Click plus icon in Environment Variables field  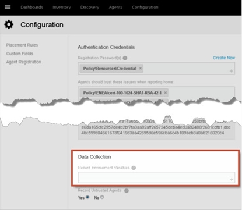coord(232,180)
